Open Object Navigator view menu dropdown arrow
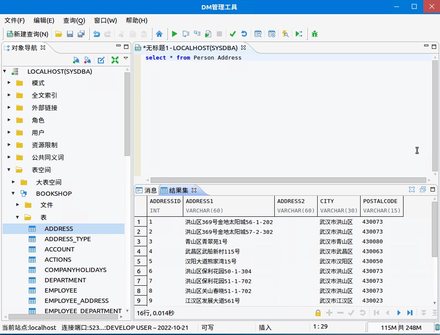 pyautogui.click(x=126, y=58)
